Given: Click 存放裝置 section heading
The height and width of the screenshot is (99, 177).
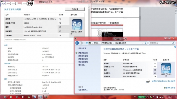Looking at the screenshot, I should click(7, 64).
